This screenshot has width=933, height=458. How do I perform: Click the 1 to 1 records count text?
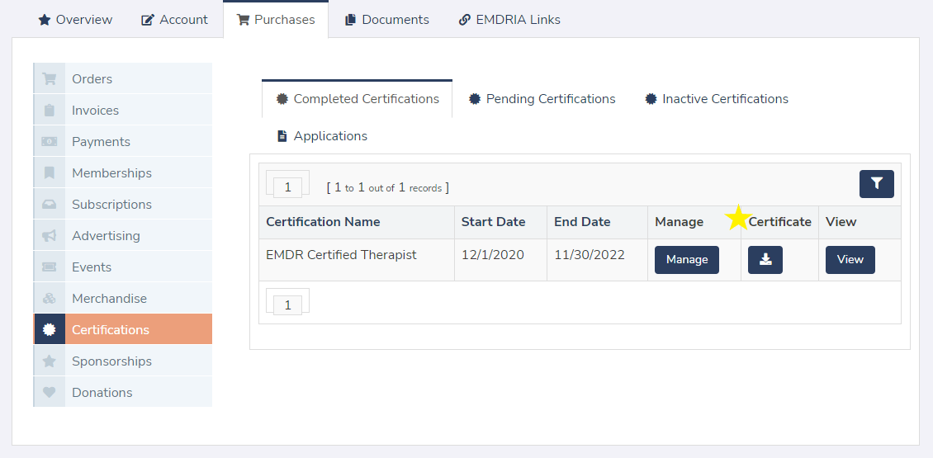(x=388, y=188)
